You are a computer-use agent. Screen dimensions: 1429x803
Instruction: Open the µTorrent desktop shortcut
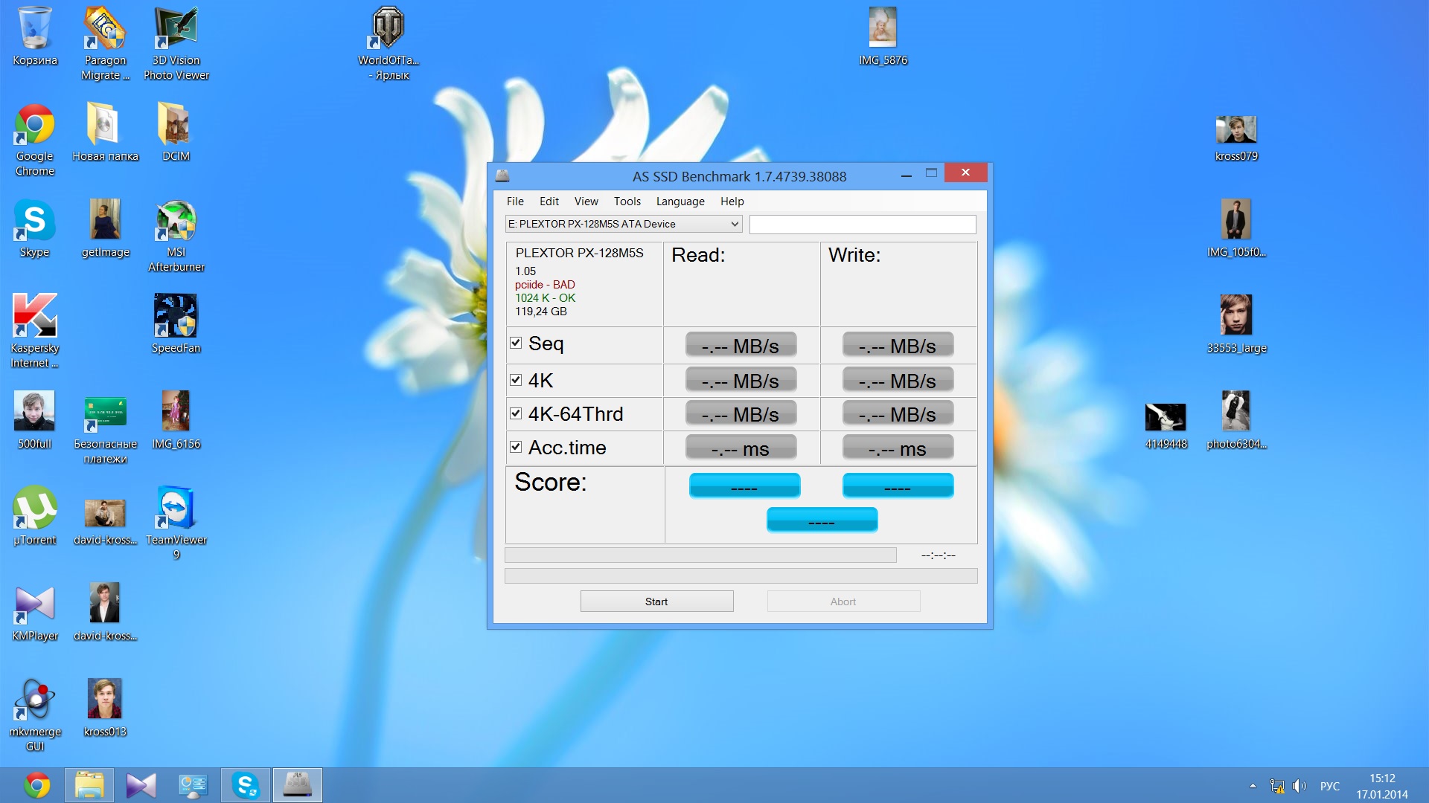(x=35, y=509)
